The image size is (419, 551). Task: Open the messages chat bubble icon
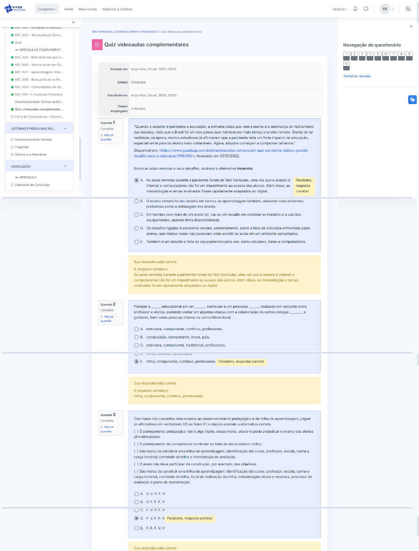(x=366, y=9)
